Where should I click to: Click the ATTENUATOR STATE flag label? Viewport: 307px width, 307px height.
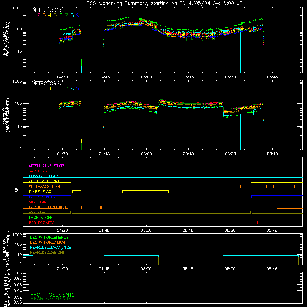click(x=46, y=166)
